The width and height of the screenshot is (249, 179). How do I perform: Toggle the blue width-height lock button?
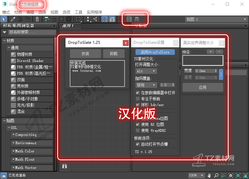pyautogui.click(x=221, y=74)
